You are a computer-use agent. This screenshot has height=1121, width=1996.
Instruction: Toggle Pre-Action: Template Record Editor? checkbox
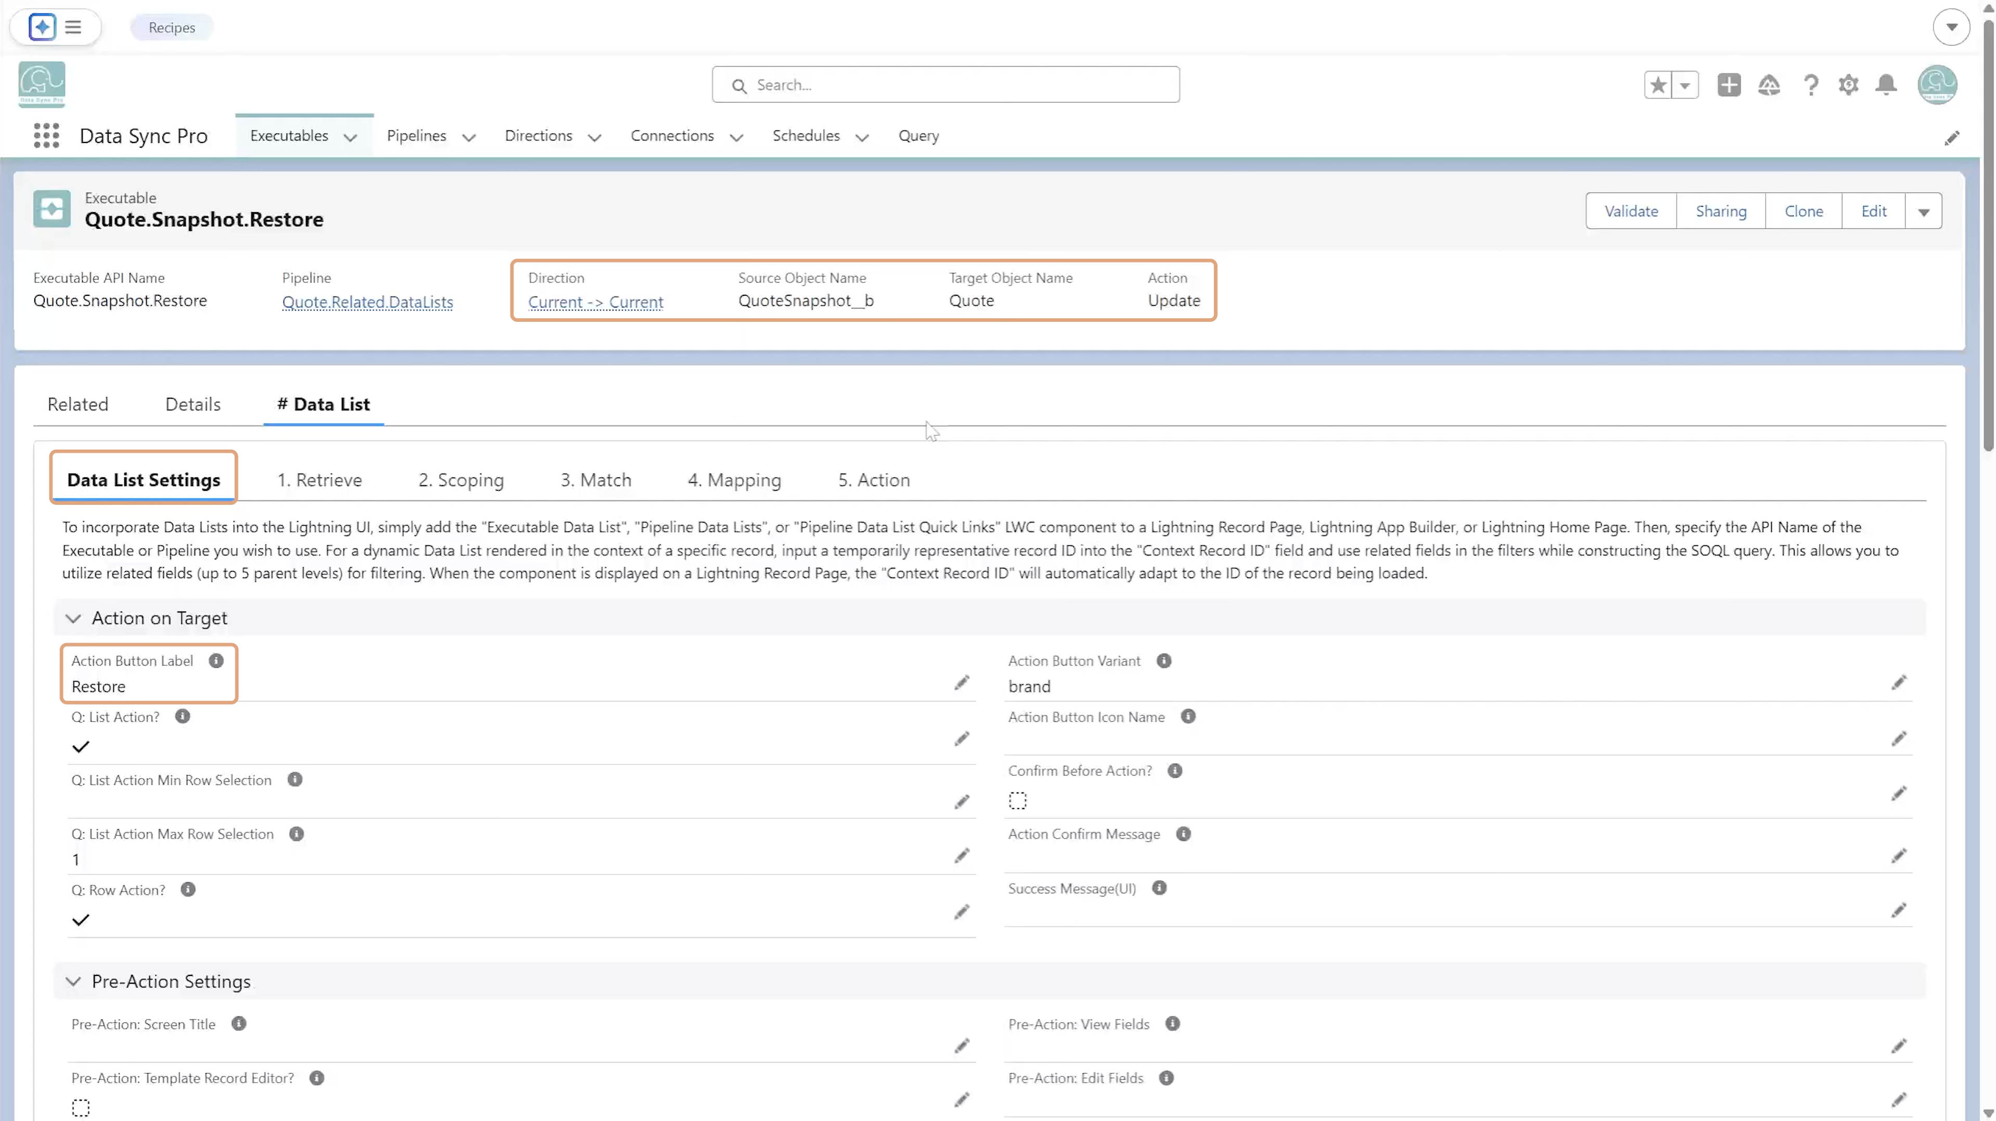click(x=81, y=1109)
